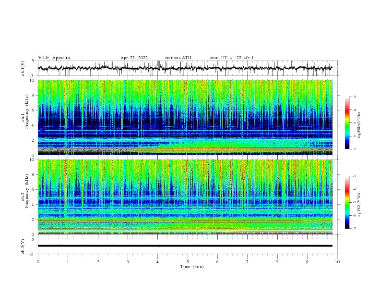Image resolution: width=380 pixels, height=294 pixels.
Task: Select the "start UT = 22:40: 1" text
Action: click(x=232, y=58)
